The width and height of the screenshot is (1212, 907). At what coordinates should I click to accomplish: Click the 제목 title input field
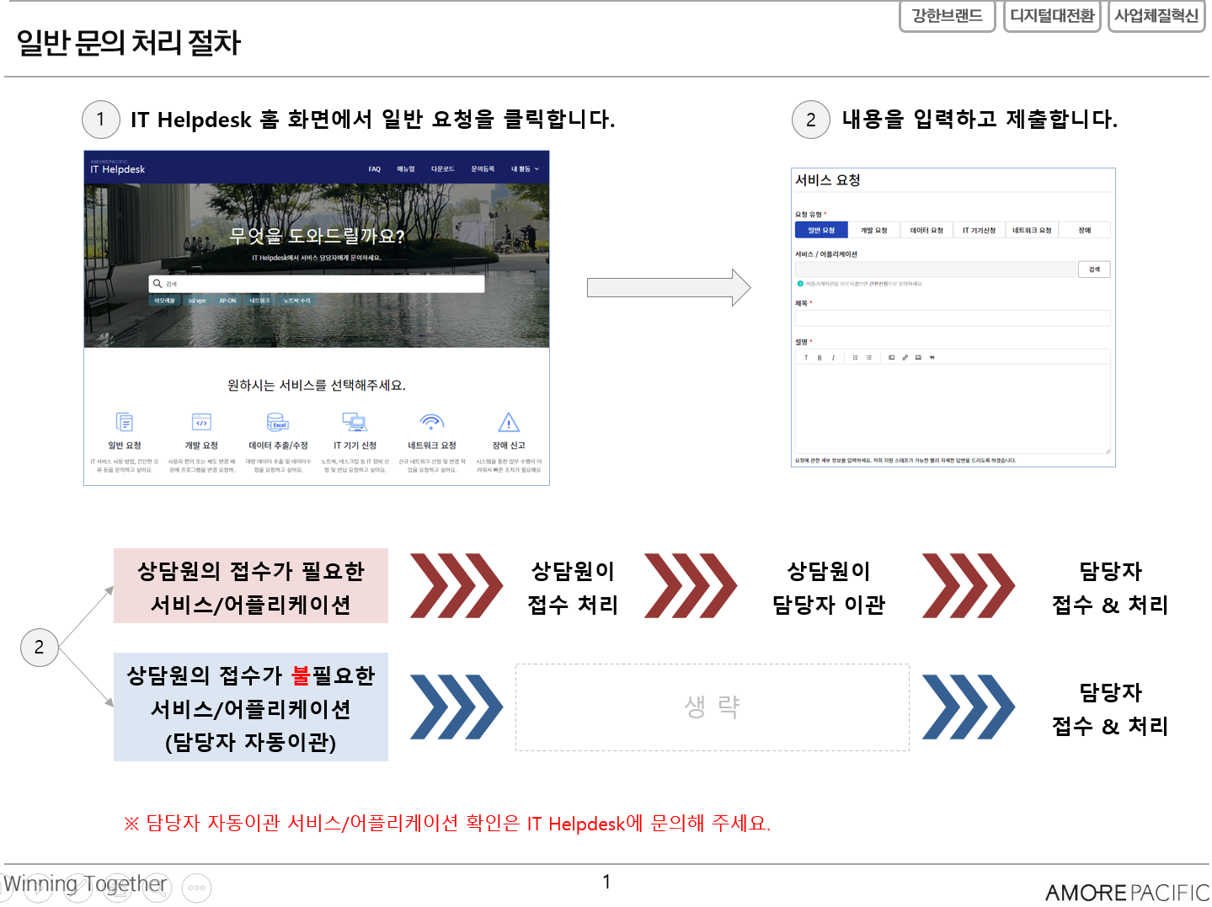[953, 318]
